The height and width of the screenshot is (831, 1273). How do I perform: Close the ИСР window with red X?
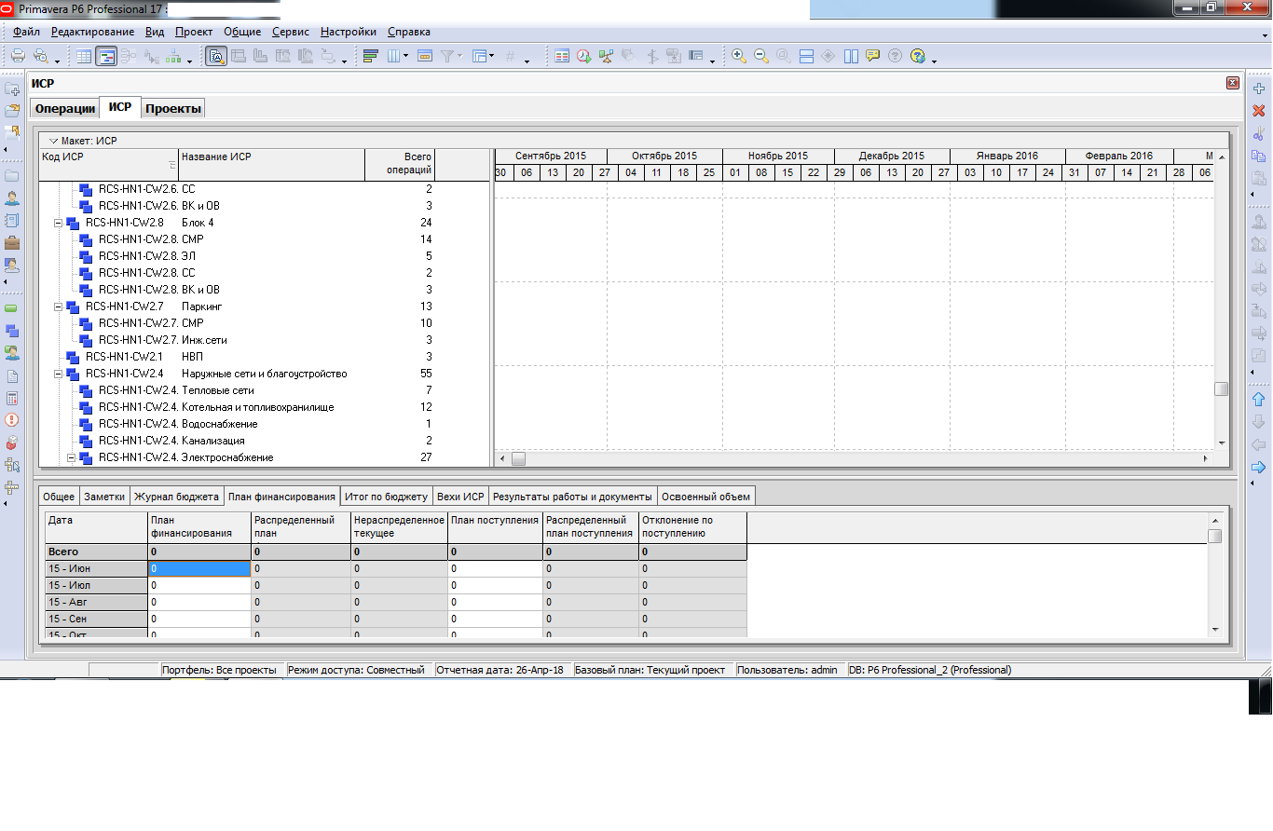(x=1233, y=84)
